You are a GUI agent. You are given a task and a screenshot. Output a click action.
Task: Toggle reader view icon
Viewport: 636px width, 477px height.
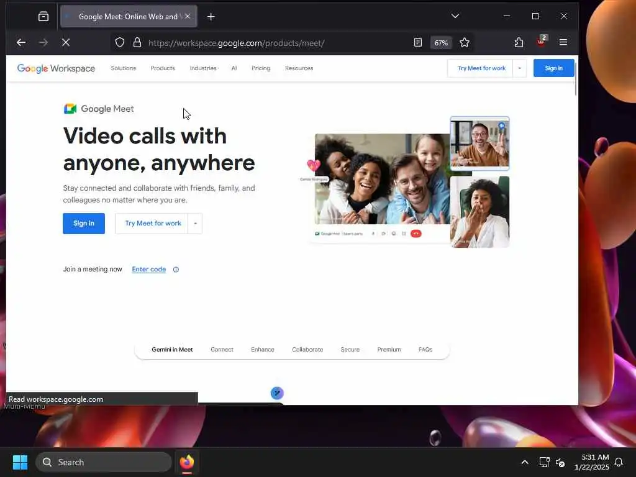pos(418,42)
